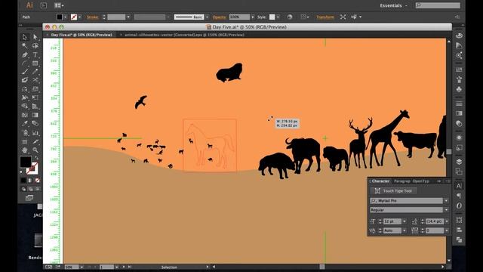Image resolution: width=483 pixels, height=272 pixels.
Task: Select the Blend tool
Action: pos(35,124)
